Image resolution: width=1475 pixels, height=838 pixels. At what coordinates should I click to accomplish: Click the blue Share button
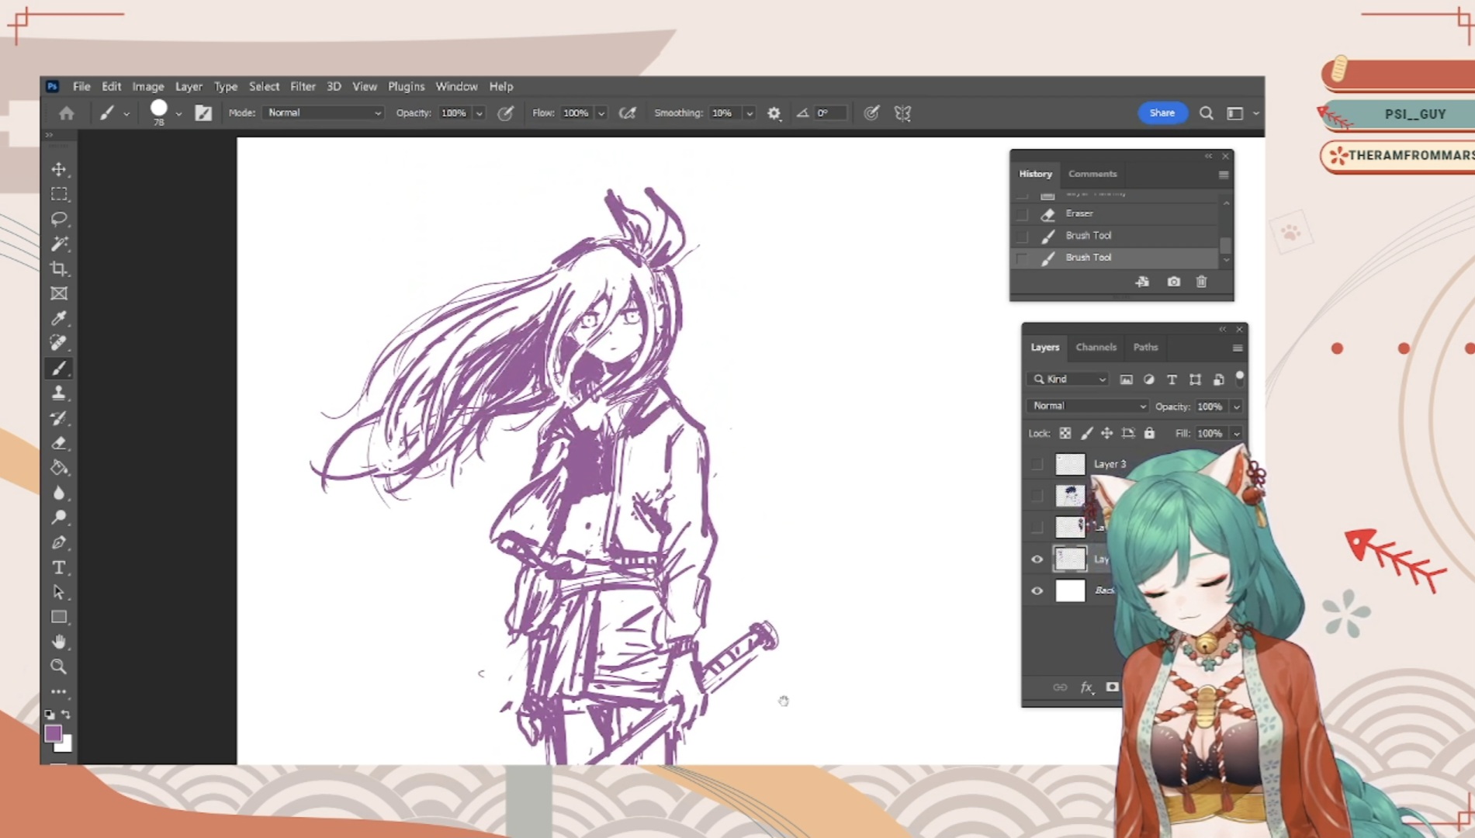coord(1162,113)
